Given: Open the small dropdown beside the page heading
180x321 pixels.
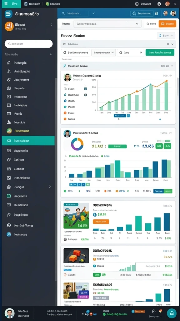Looking at the screenshot, I should 166,36.
